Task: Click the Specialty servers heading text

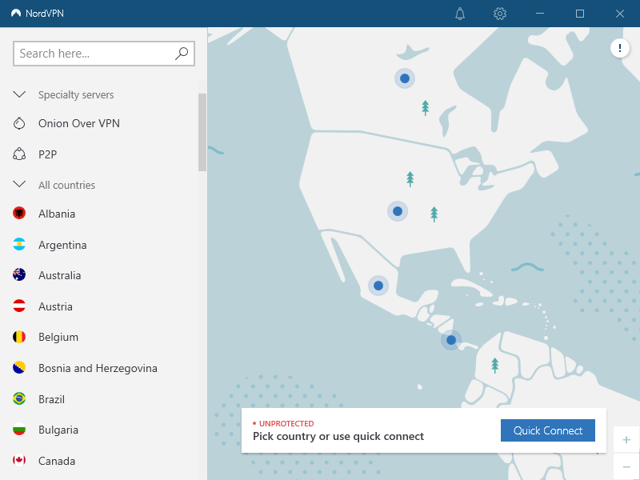Action: coord(76,94)
